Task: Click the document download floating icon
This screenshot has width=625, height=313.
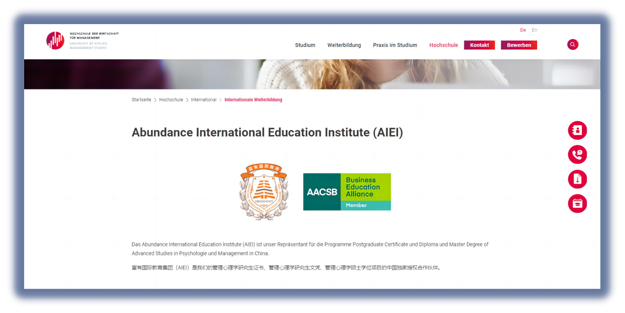Action: tap(578, 179)
